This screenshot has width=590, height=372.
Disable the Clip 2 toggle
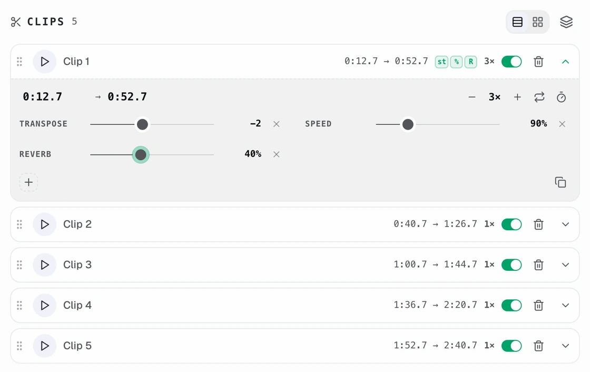point(512,224)
